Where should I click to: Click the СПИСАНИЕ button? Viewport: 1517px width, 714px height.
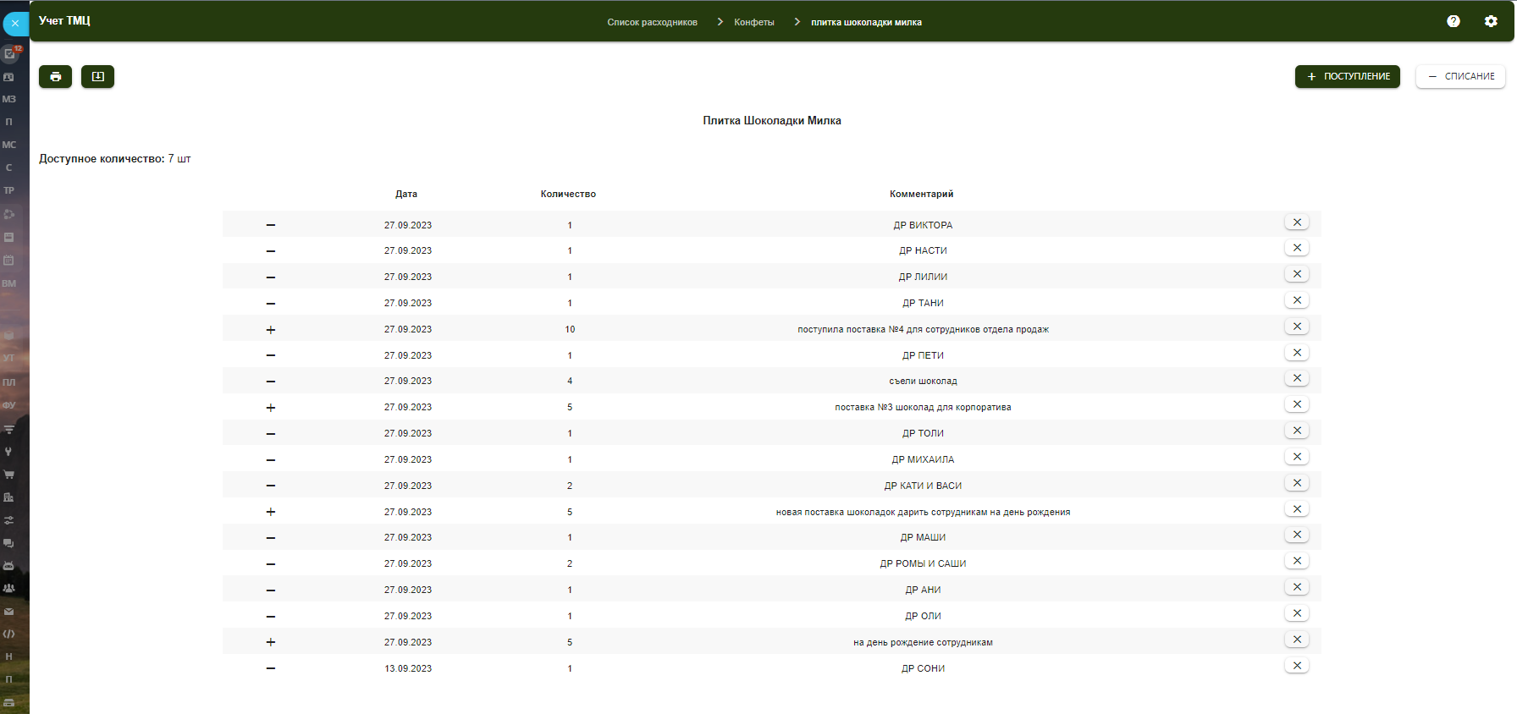coord(1460,77)
